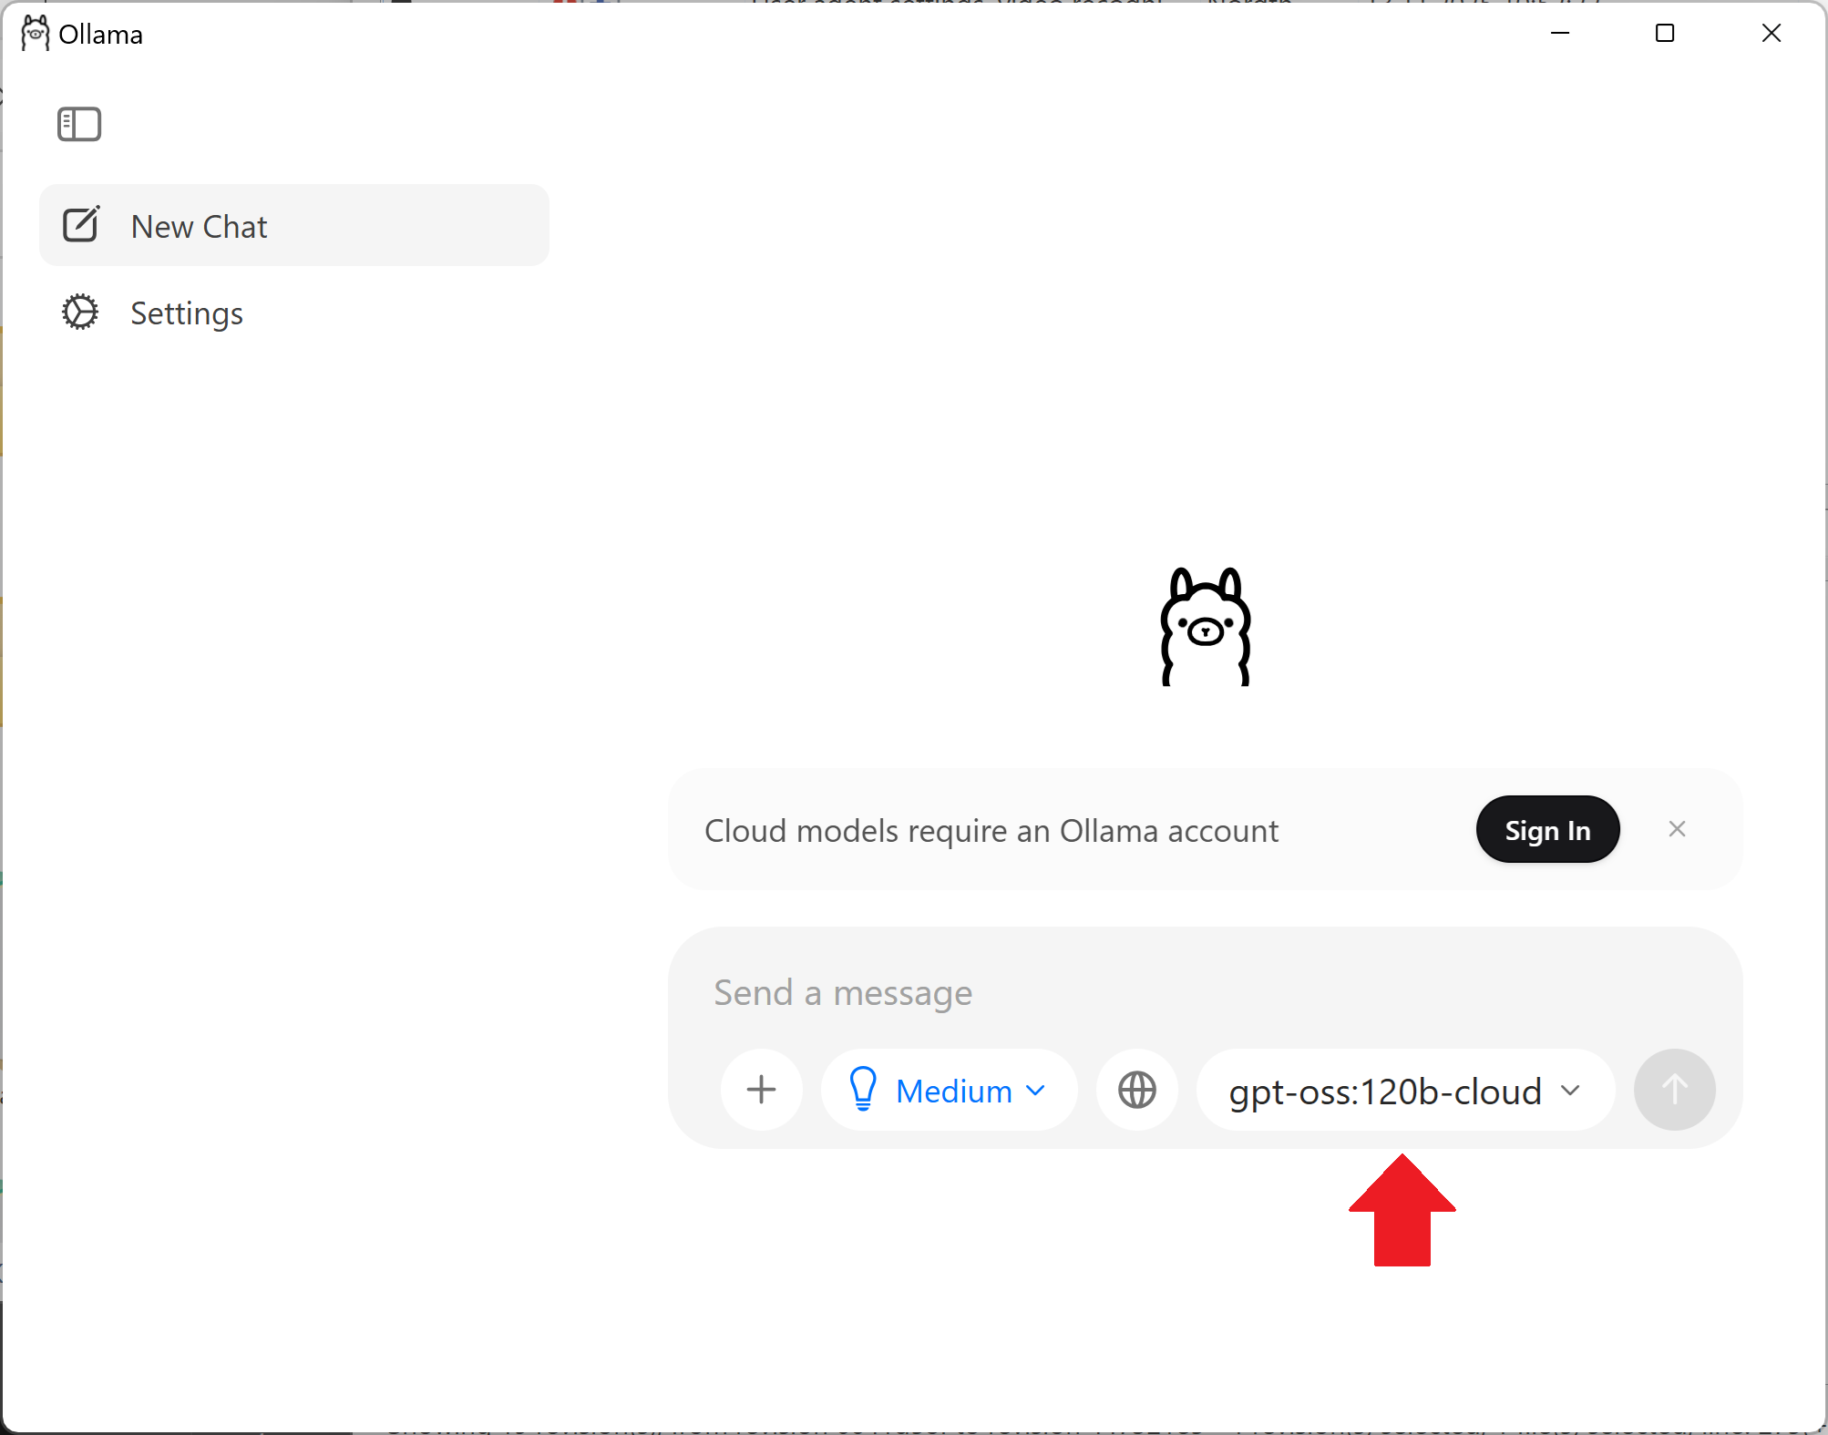Click the Ollama llama logo in title bar
1828x1435 pixels.
click(x=36, y=34)
